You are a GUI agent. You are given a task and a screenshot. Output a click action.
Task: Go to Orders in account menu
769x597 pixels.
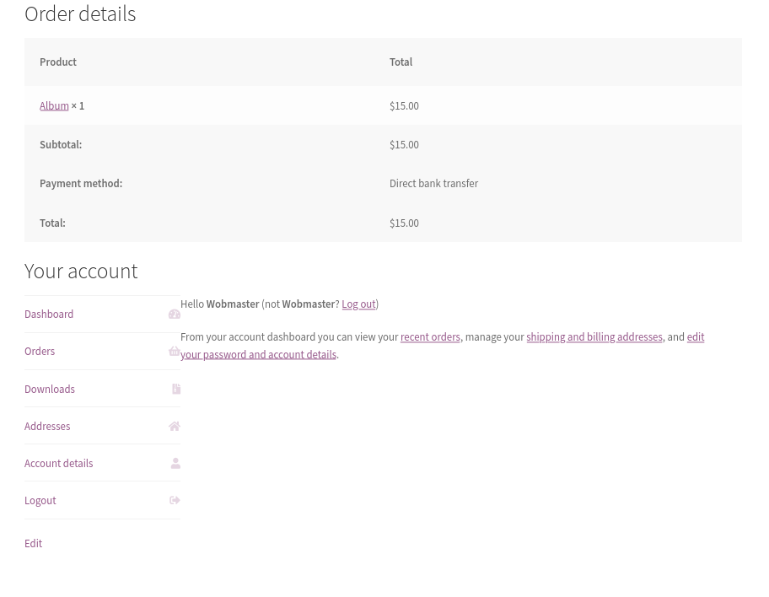pyautogui.click(x=39, y=351)
